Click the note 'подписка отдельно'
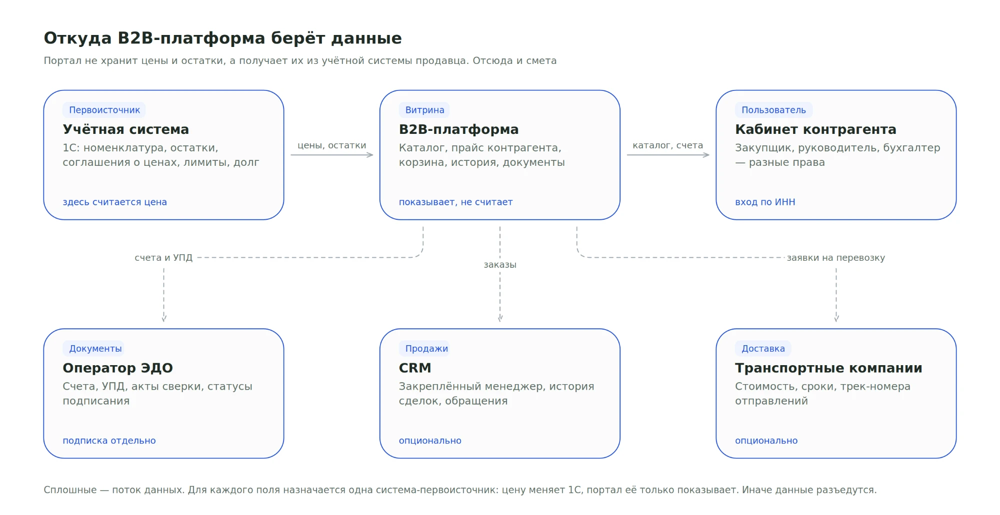 [109, 441]
